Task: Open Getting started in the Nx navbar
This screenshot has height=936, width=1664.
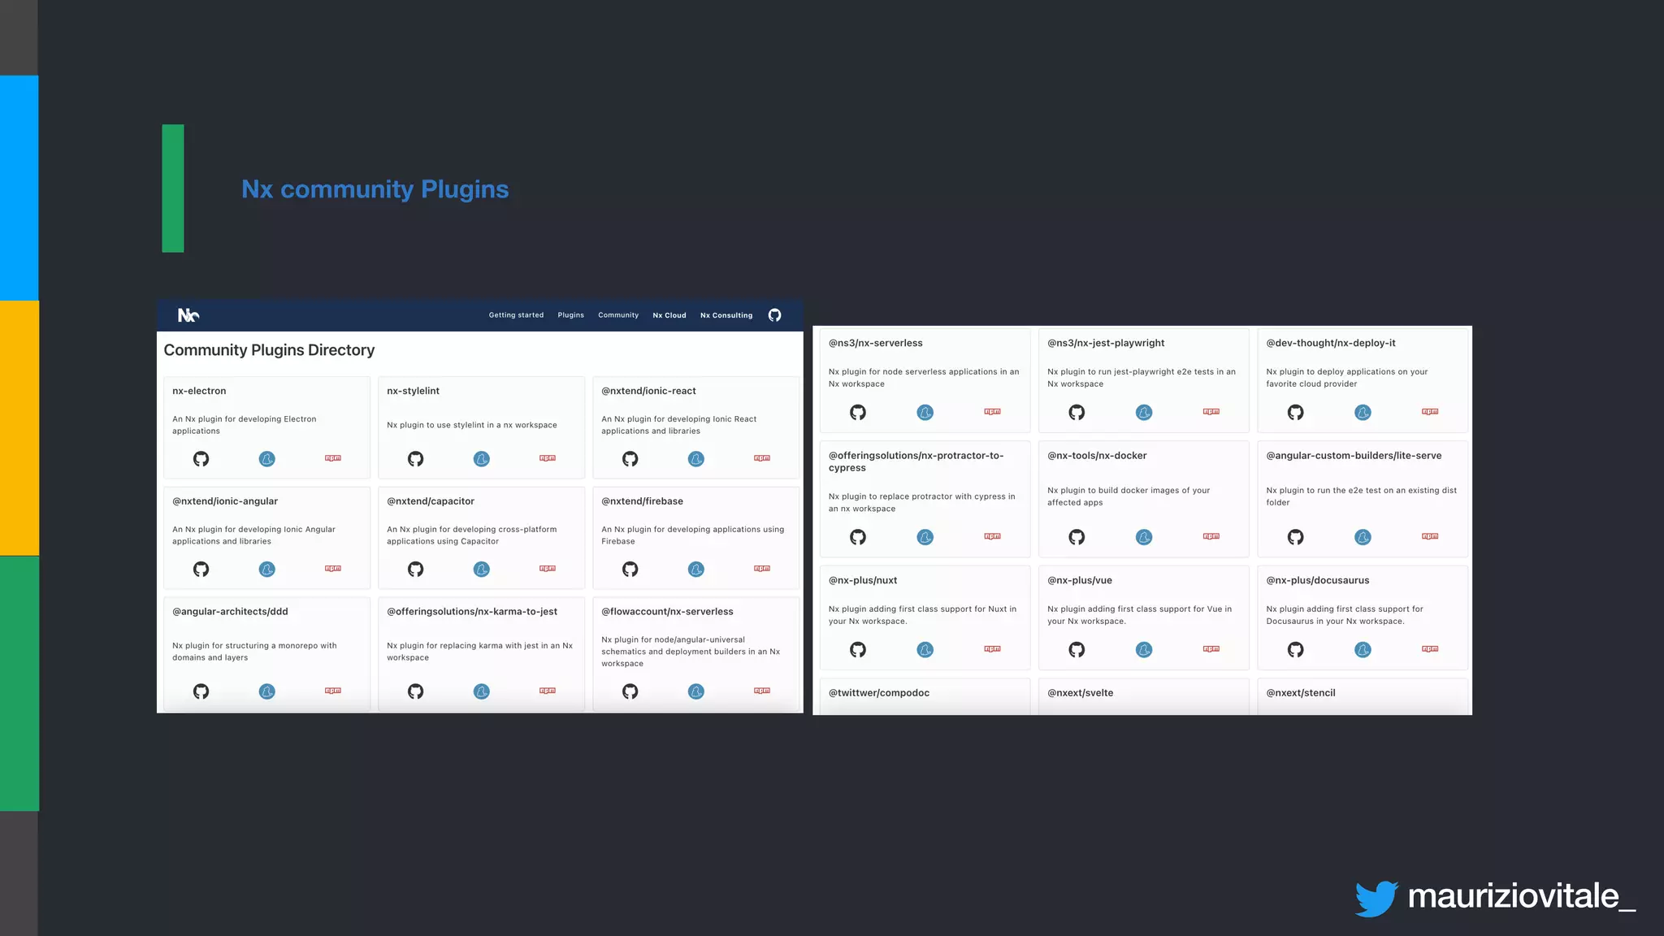Action: coord(516,315)
